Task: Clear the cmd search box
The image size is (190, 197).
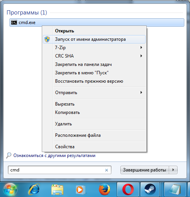Action: 106,170
